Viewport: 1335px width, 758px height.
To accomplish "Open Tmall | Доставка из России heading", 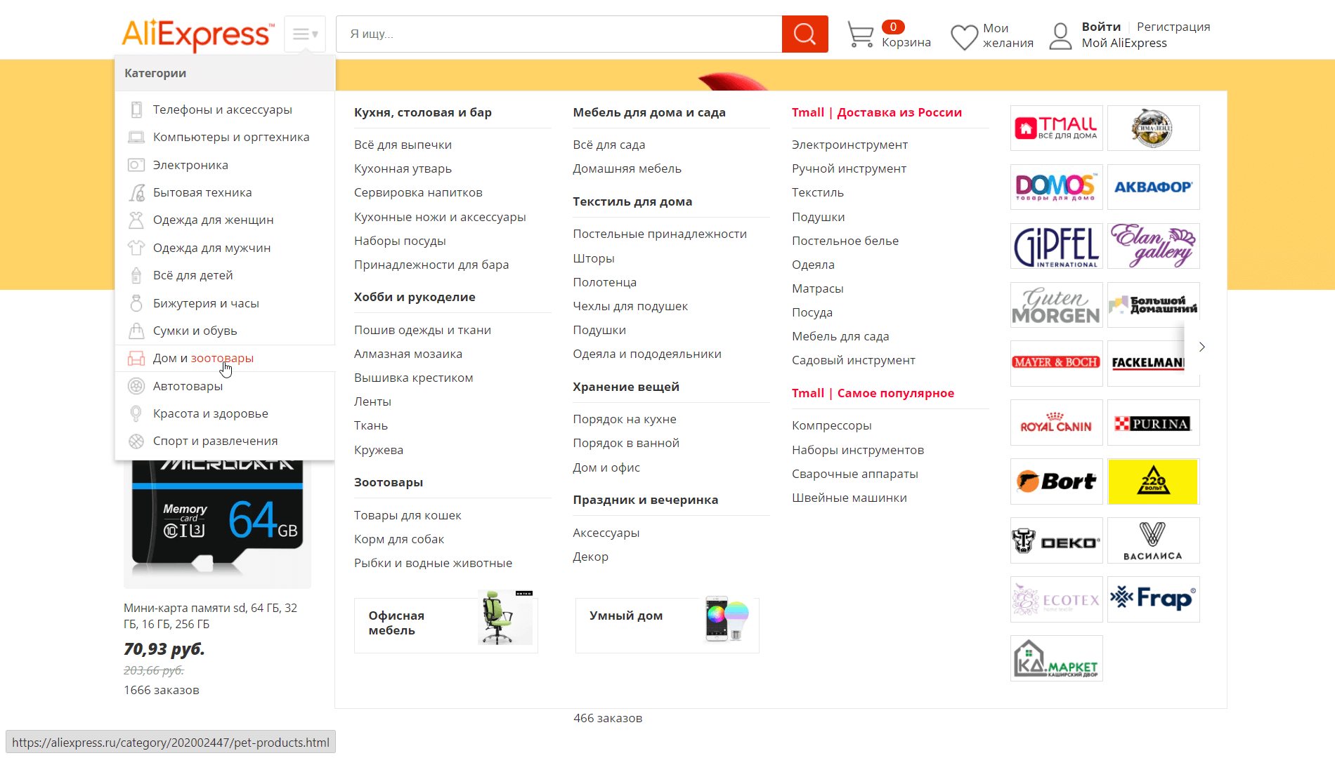I will pyautogui.click(x=876, y=112).
